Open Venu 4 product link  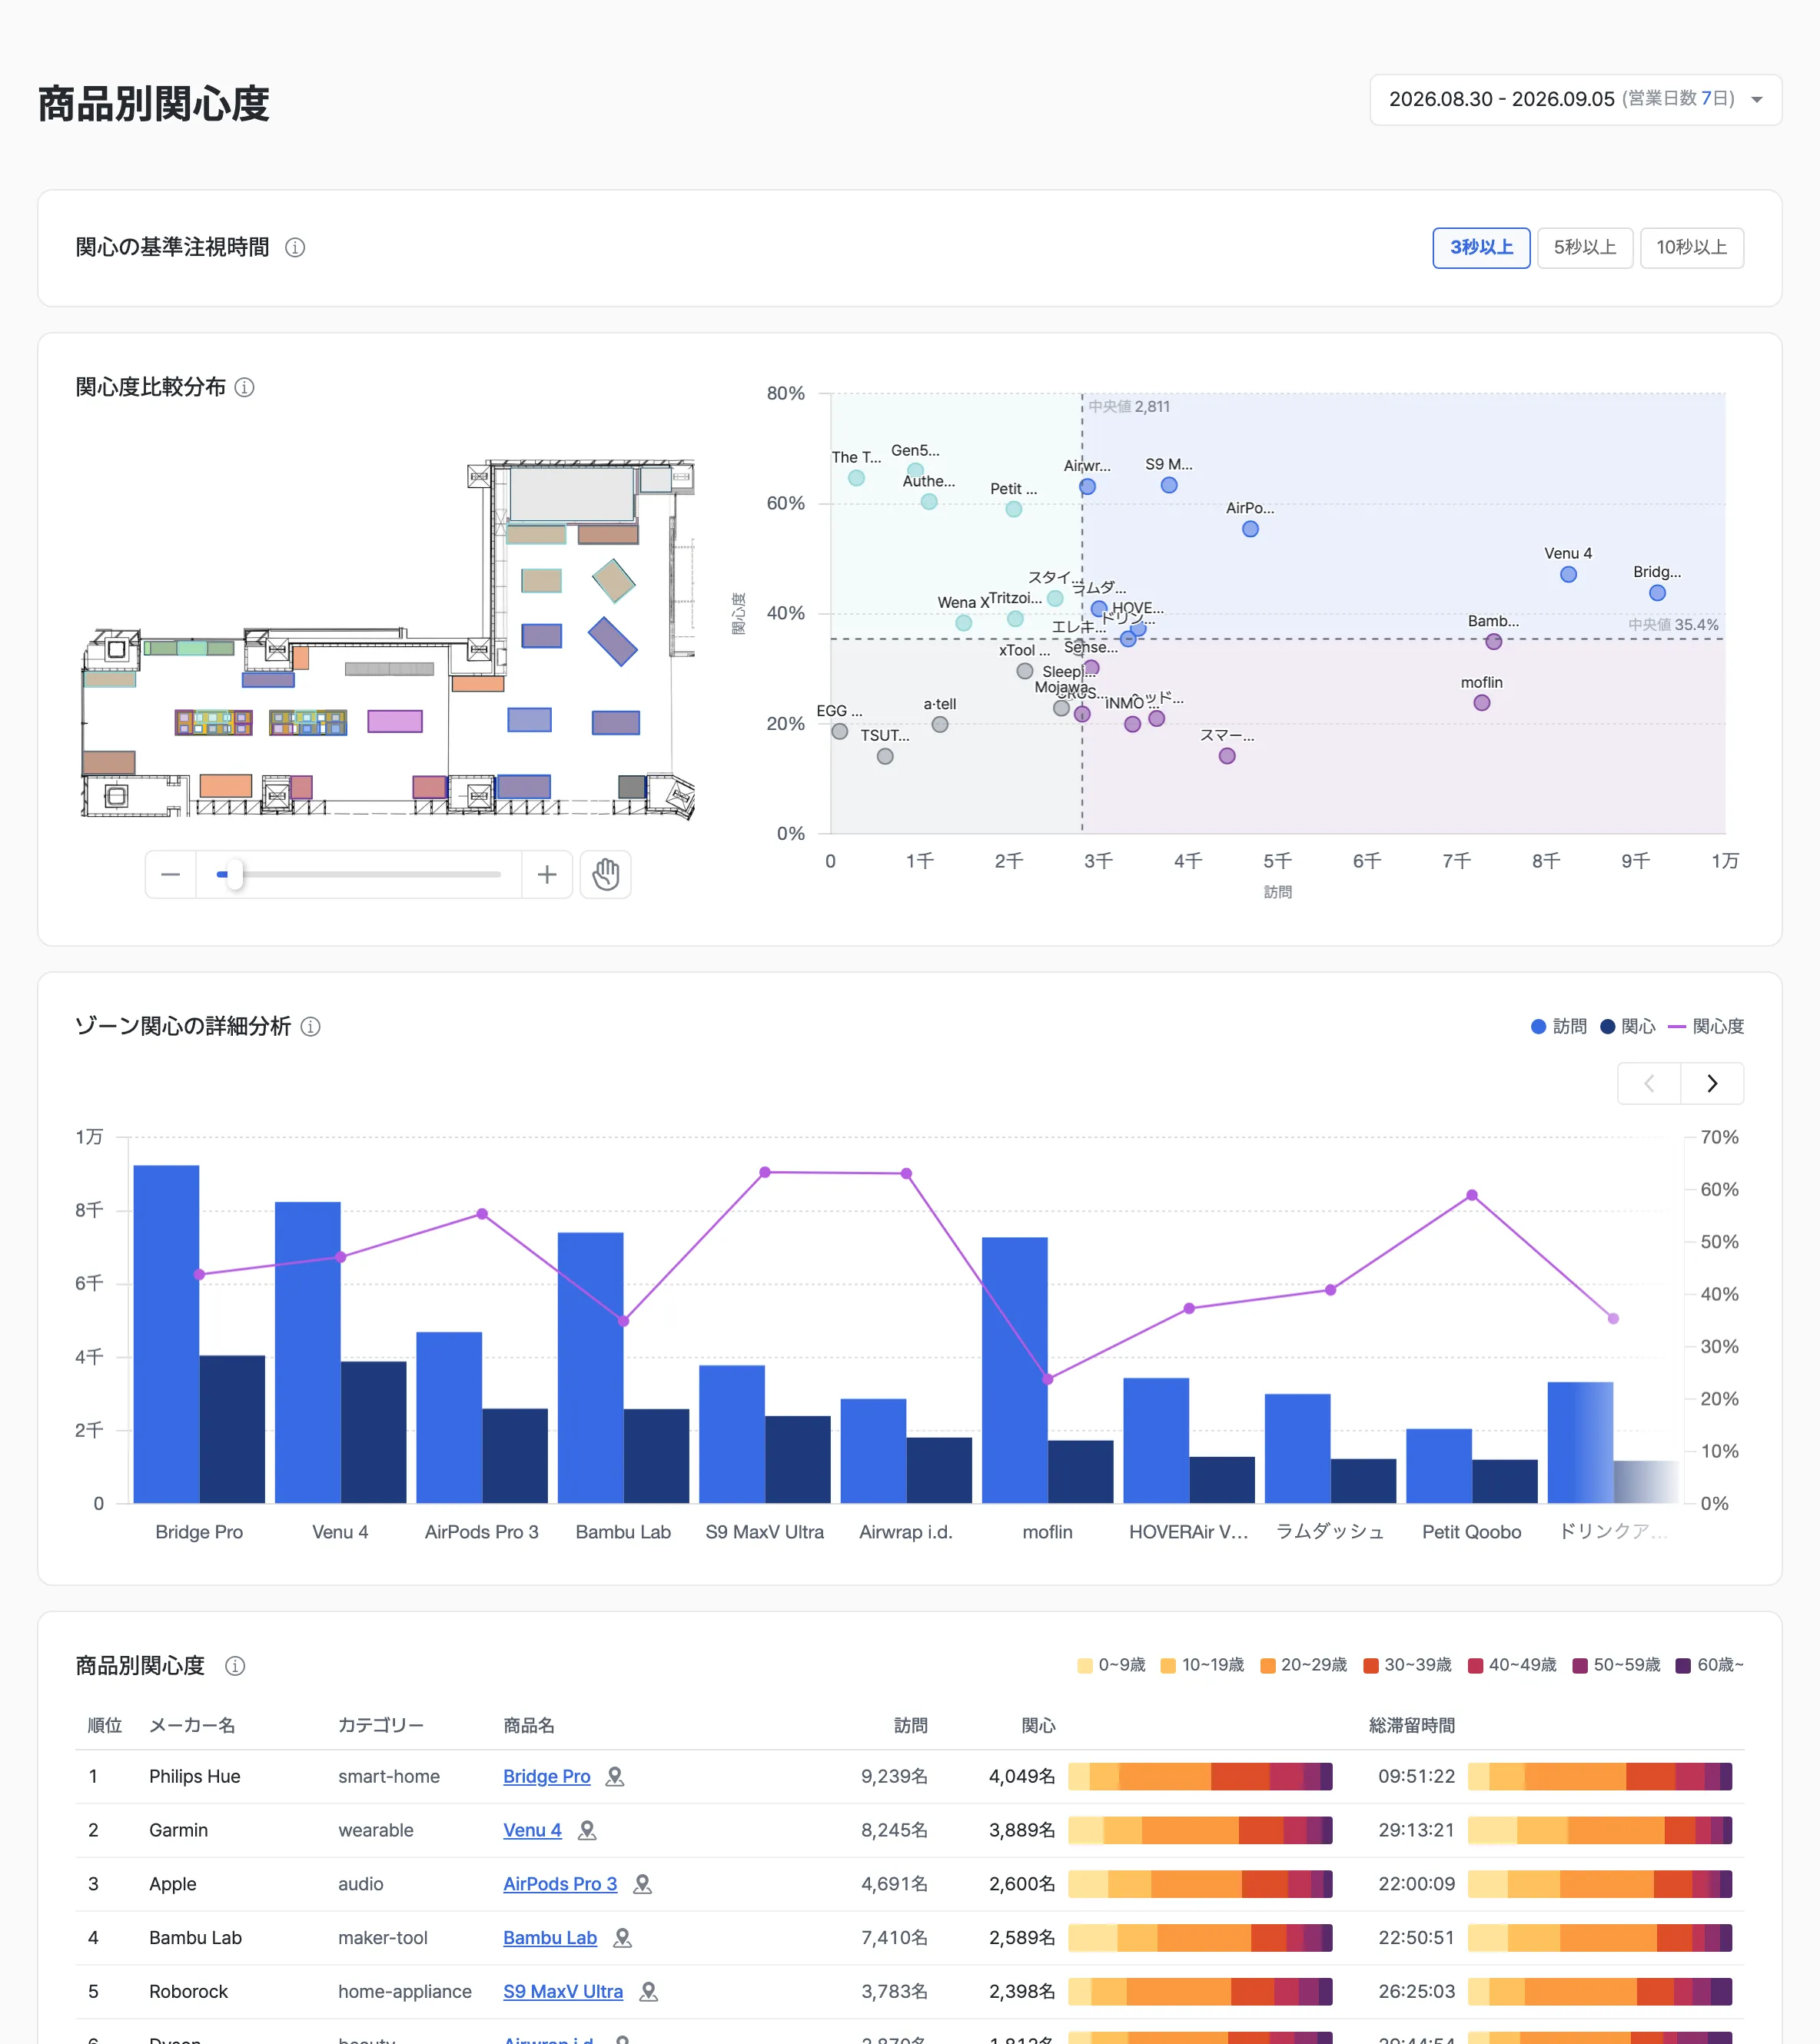532,1831
